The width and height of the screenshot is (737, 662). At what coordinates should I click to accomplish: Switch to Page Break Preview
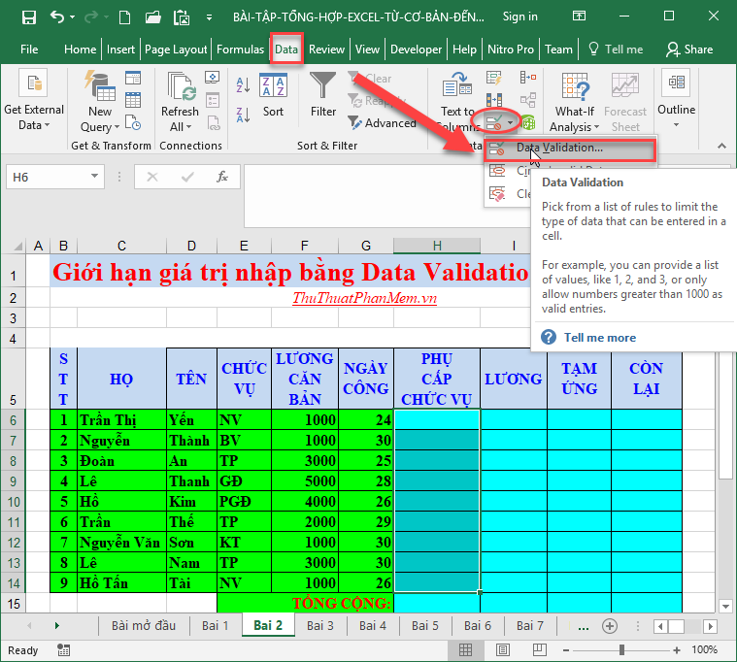click(539, 649)
